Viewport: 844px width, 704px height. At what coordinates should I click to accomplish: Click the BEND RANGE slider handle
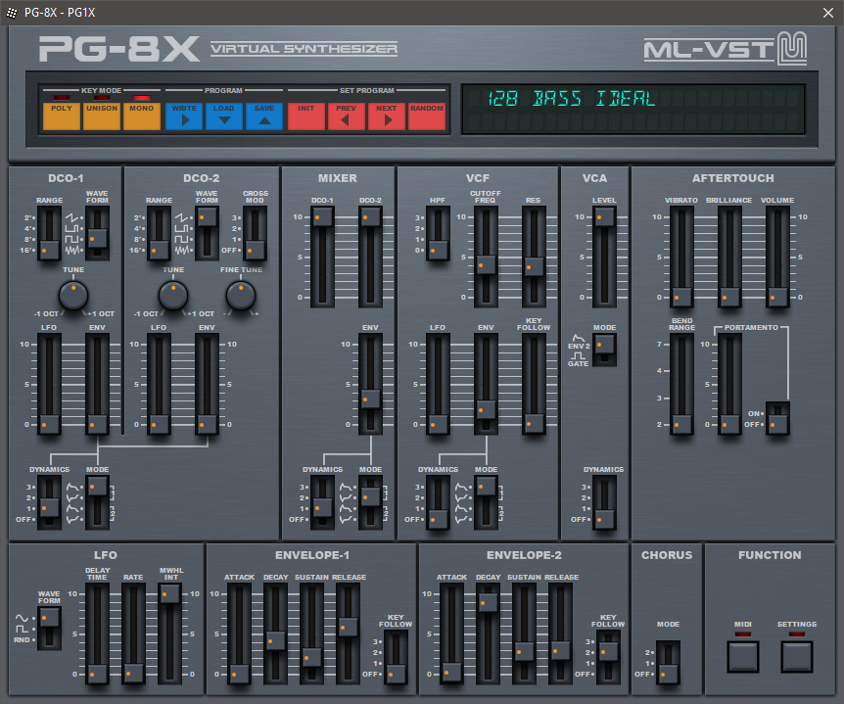click(682, 425)
